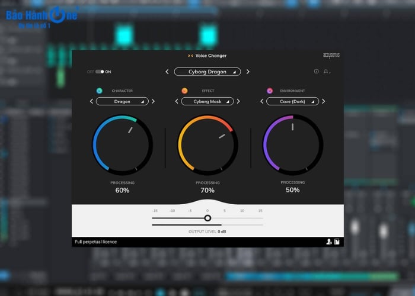
Task: Click the accusonus logo
Action: click(331, 56)
